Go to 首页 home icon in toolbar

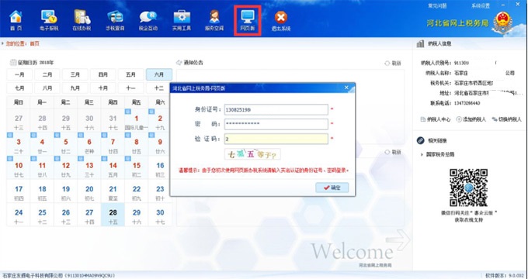[16, 20]
